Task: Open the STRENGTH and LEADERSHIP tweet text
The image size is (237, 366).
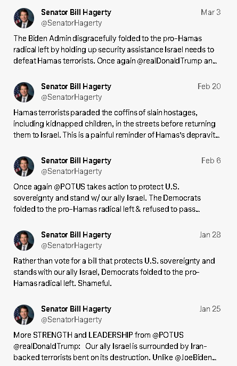Action: [115, 346]
